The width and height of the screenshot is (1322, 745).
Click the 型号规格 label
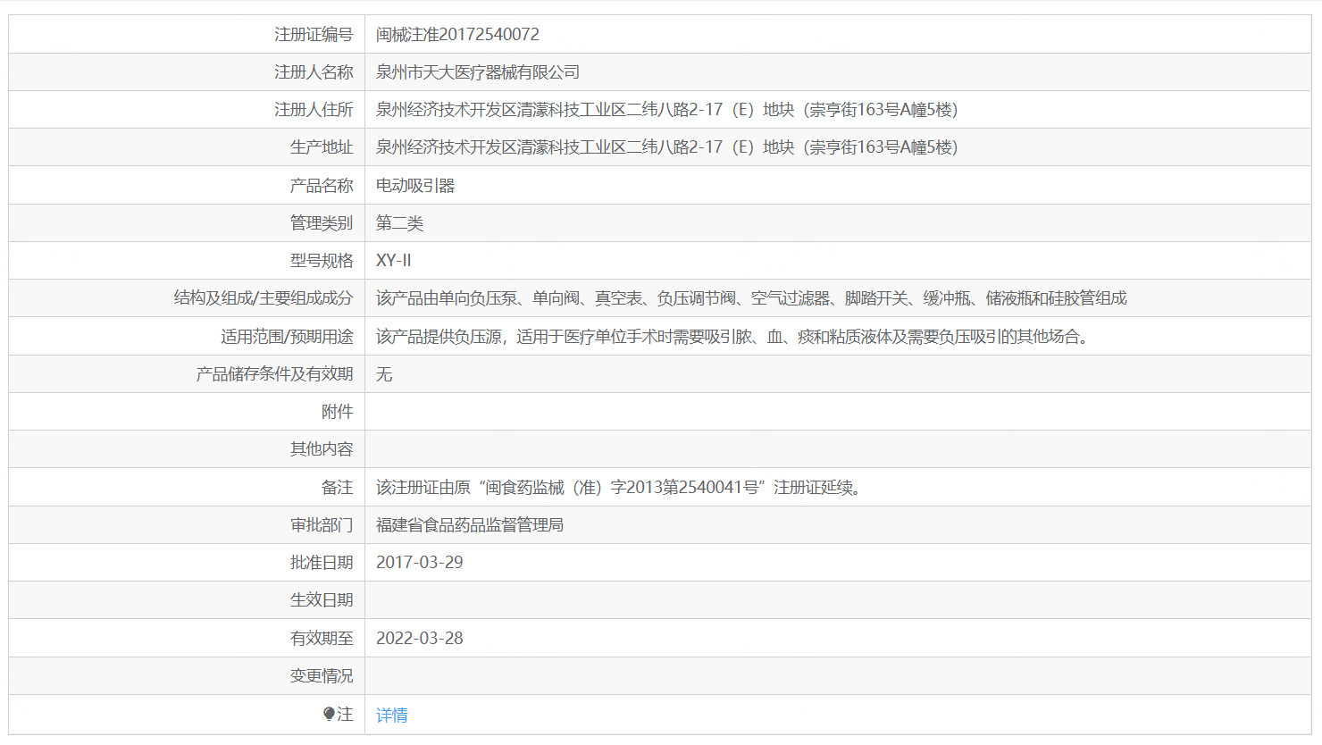(322, 261)
